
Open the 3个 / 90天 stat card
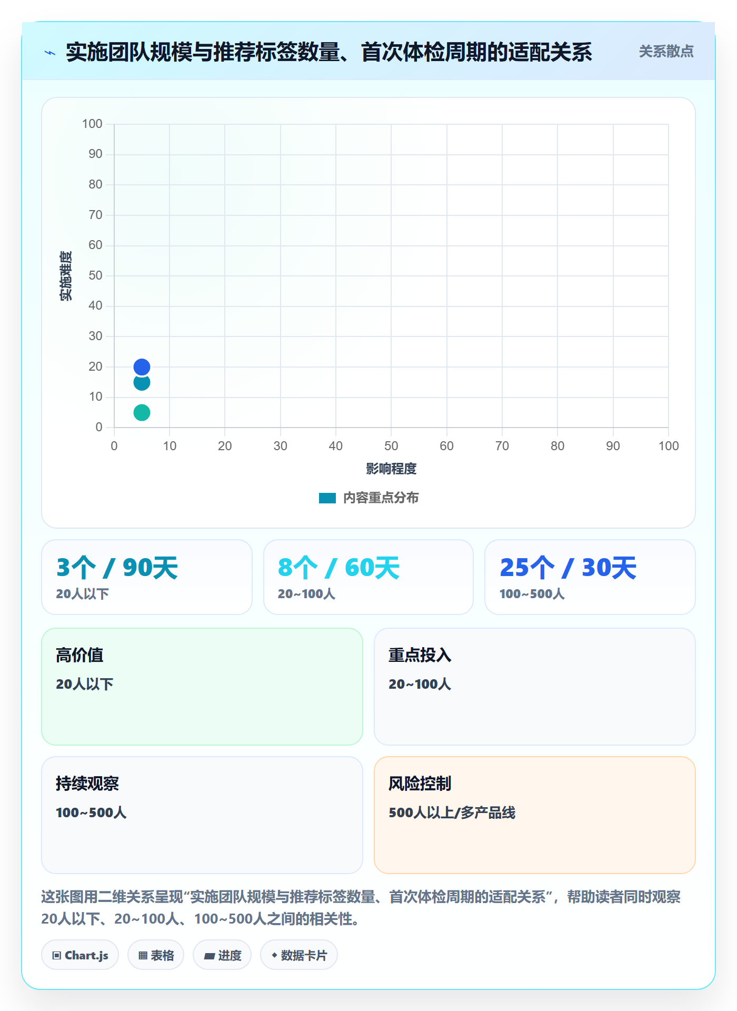click(x=147, y=577)
